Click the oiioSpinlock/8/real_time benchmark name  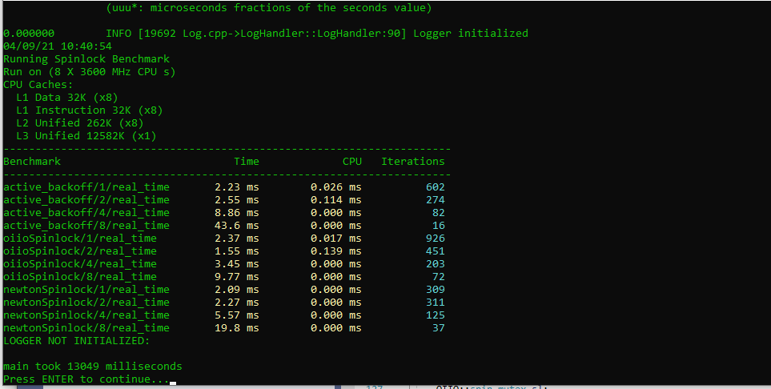point(80,277)
